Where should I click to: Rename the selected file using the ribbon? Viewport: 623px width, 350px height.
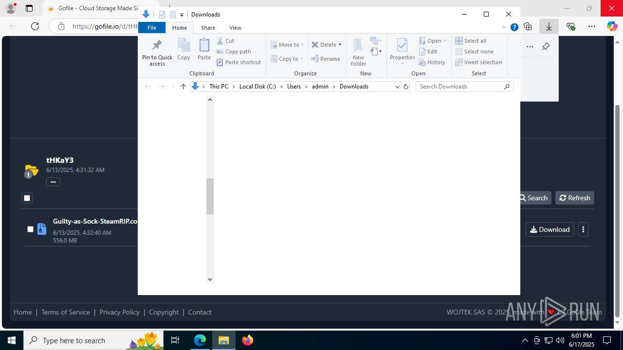click(x=326, y=59)
